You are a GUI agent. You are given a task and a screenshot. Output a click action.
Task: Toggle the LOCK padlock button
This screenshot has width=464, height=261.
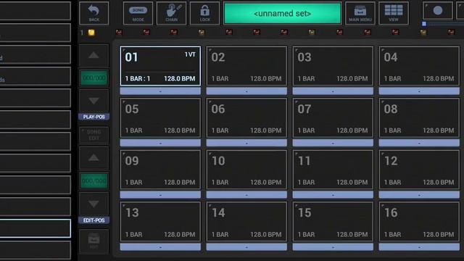coord(204,13)
